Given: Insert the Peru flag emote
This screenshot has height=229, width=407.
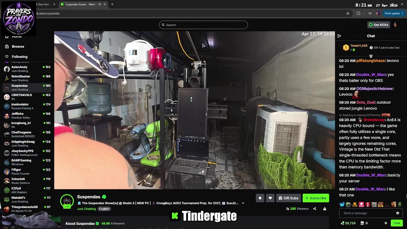Looking at the screenshot, I should point(368,205).
